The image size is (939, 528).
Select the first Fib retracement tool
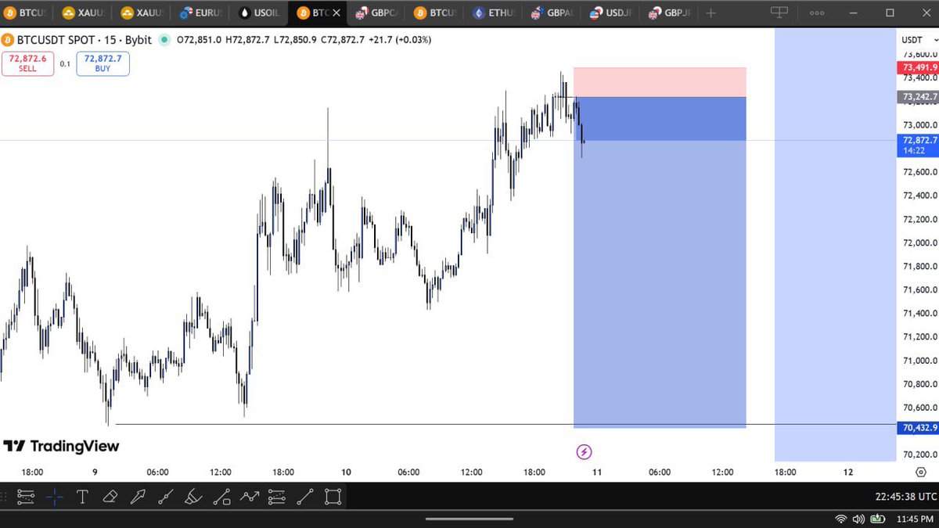[26, 496]
